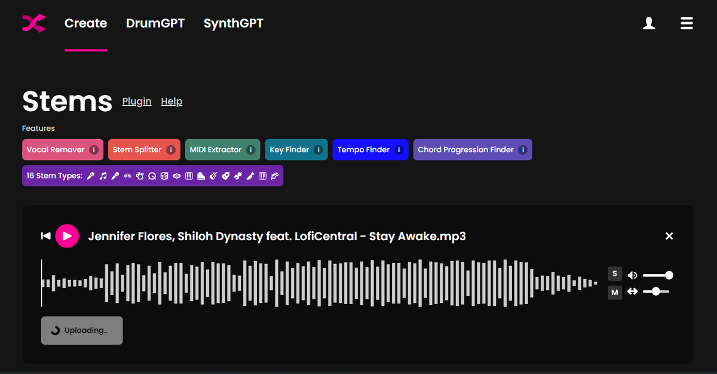The image size is (717, 374).
Task: Open the hamburger menu
Action: tap(687, 23)
